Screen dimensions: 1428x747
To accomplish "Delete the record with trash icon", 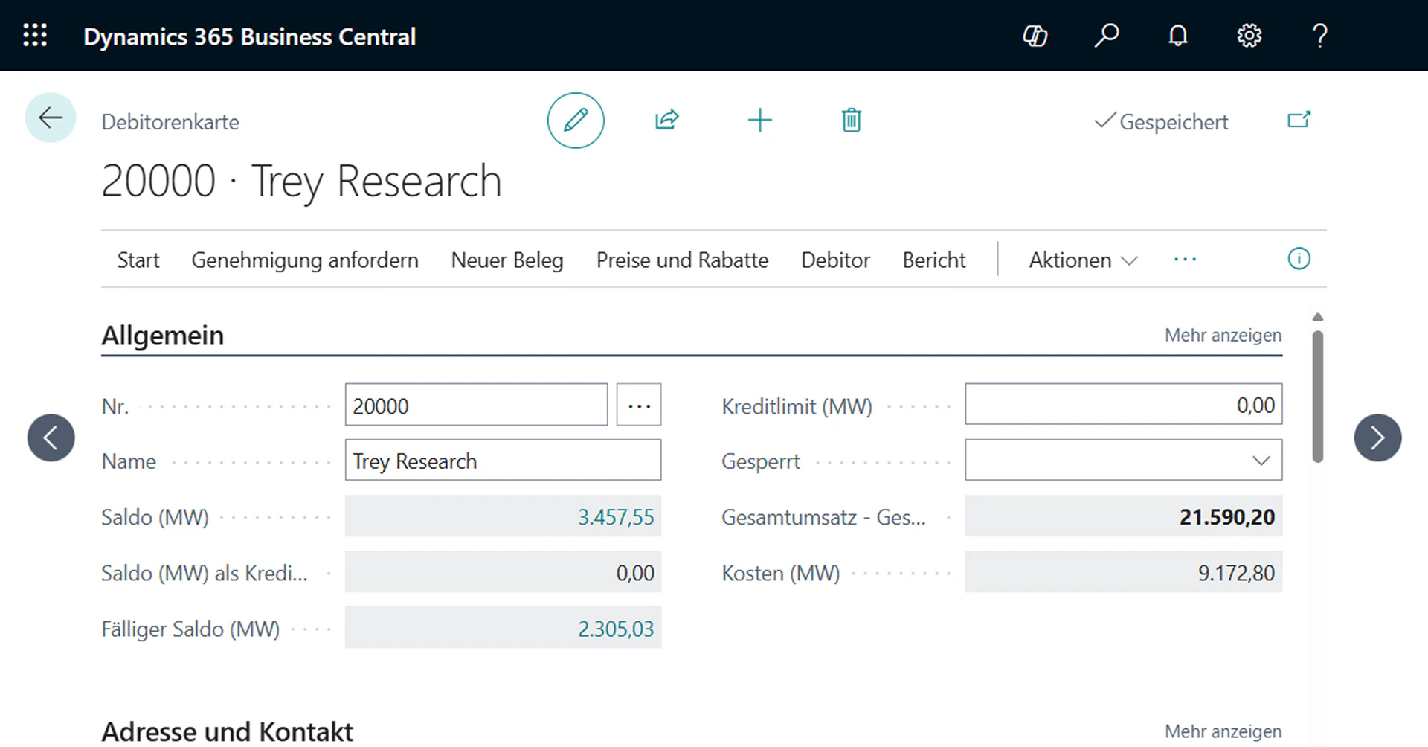I will [852, 120].
